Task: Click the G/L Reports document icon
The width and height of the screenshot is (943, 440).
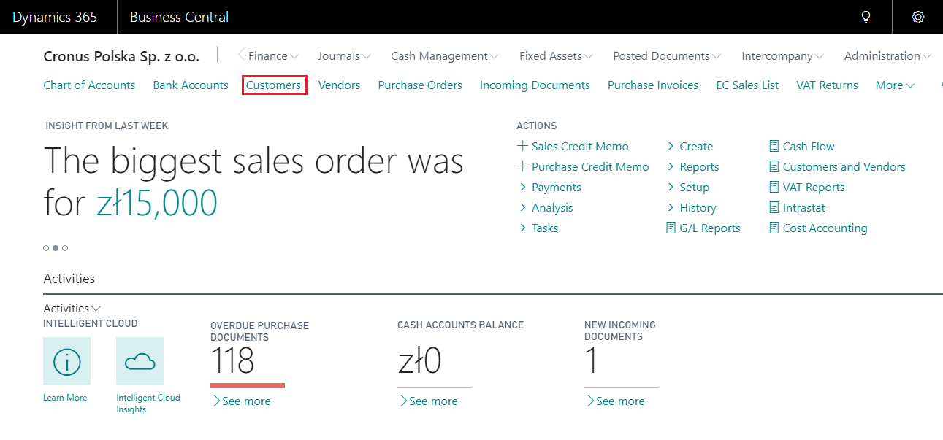Action: click(671, 228)
